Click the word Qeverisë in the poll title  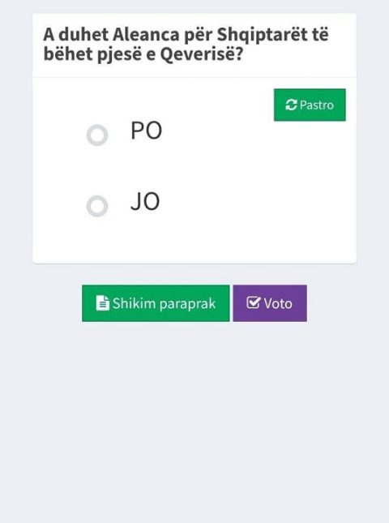coord(201,54)
